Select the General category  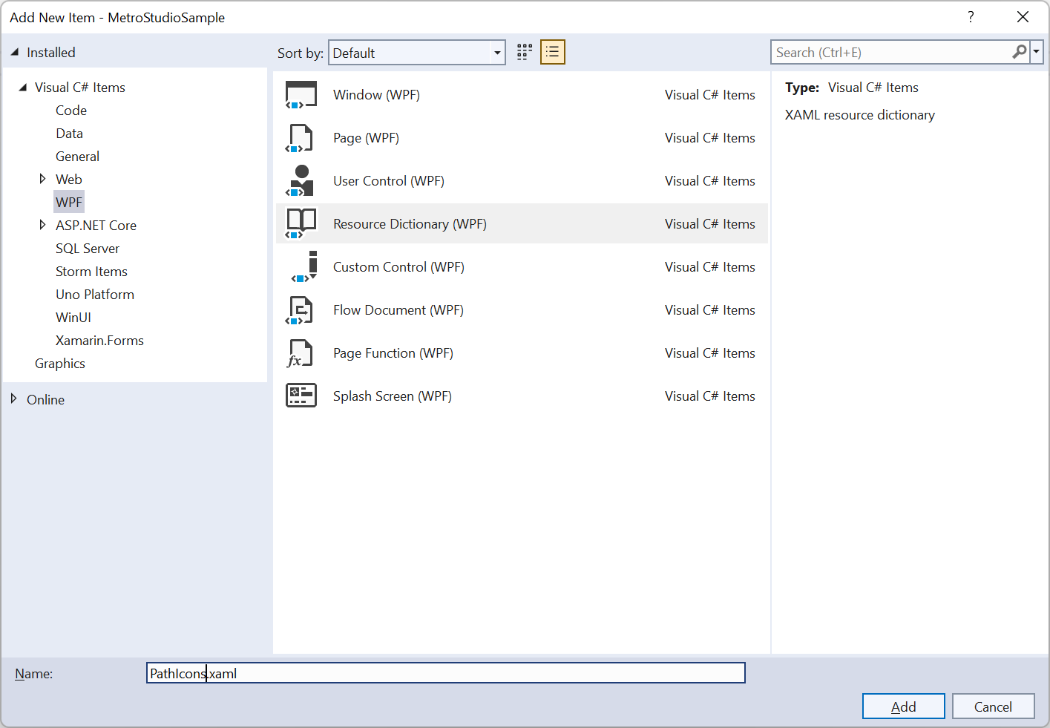(x=77, y=157)
